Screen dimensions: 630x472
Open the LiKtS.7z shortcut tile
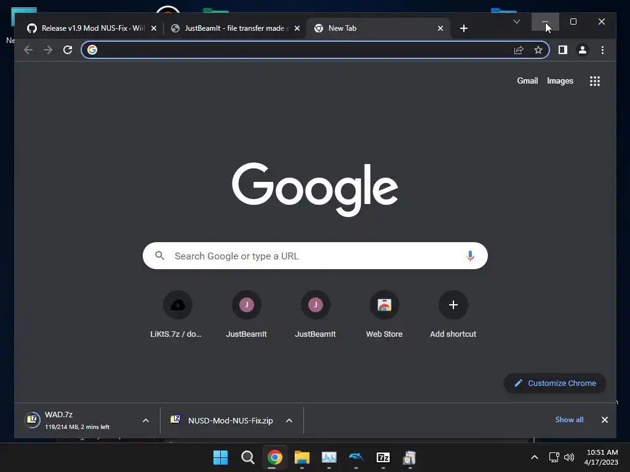(177, 314)
